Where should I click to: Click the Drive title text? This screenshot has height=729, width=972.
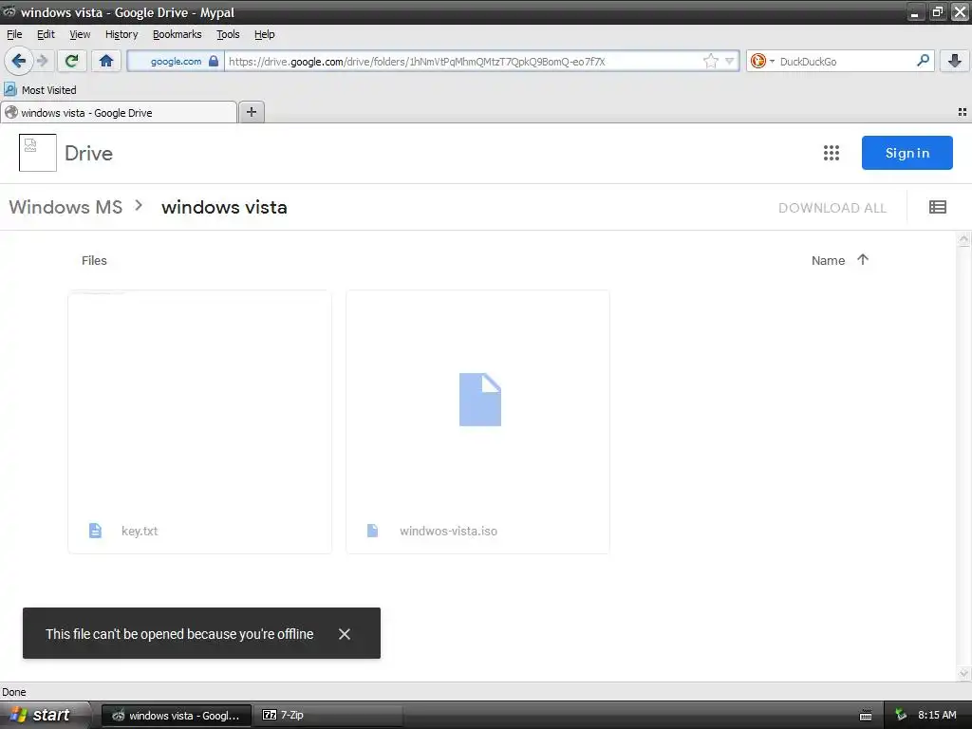coord(88,153)
